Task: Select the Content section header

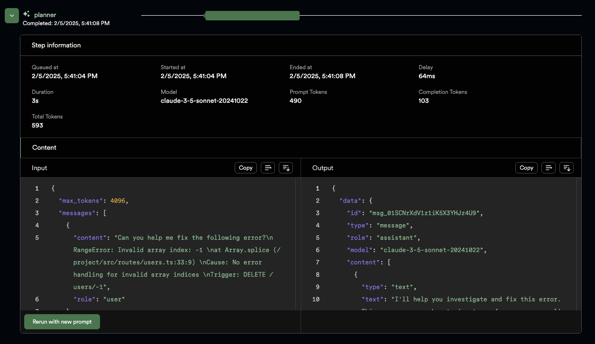Action: click(x=44, y=148)
